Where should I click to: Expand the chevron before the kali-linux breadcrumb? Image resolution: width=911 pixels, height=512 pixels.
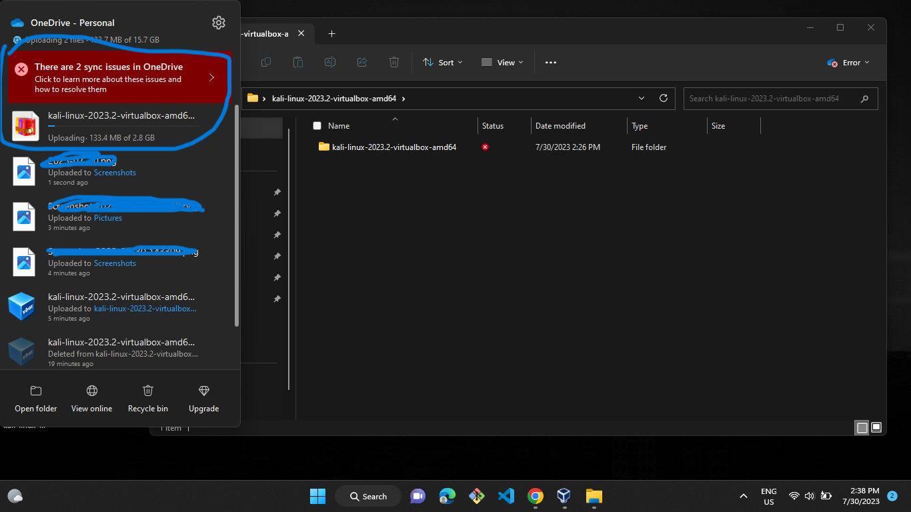coord(265,99)
